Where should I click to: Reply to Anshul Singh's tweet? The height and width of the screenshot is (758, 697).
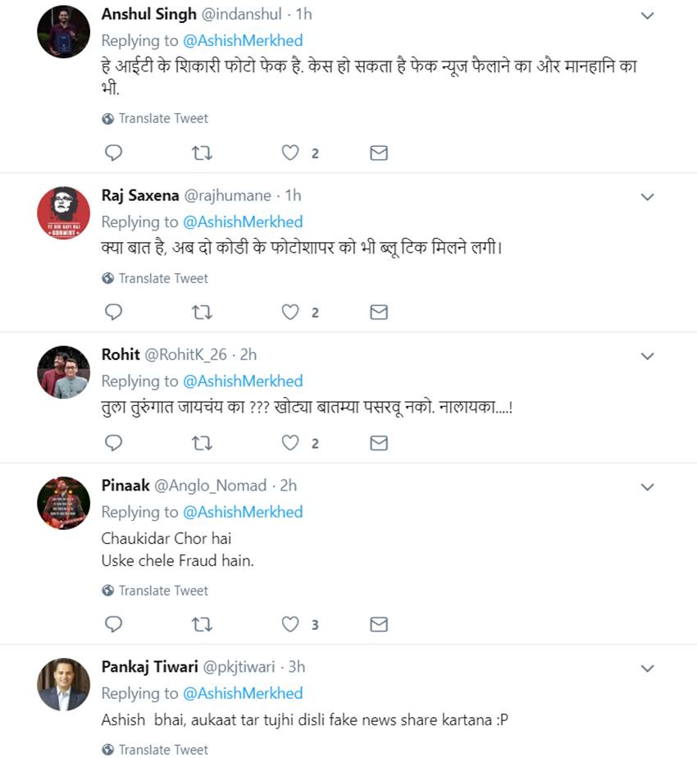click(115, 153)
